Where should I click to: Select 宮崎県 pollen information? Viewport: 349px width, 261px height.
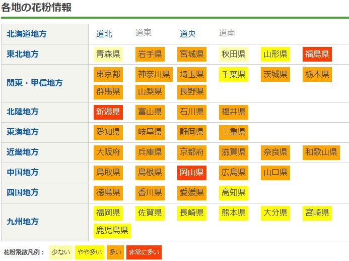[317, 213]
